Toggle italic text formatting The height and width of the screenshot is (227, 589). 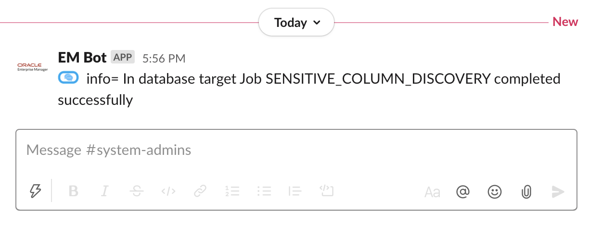coord(104,191)
